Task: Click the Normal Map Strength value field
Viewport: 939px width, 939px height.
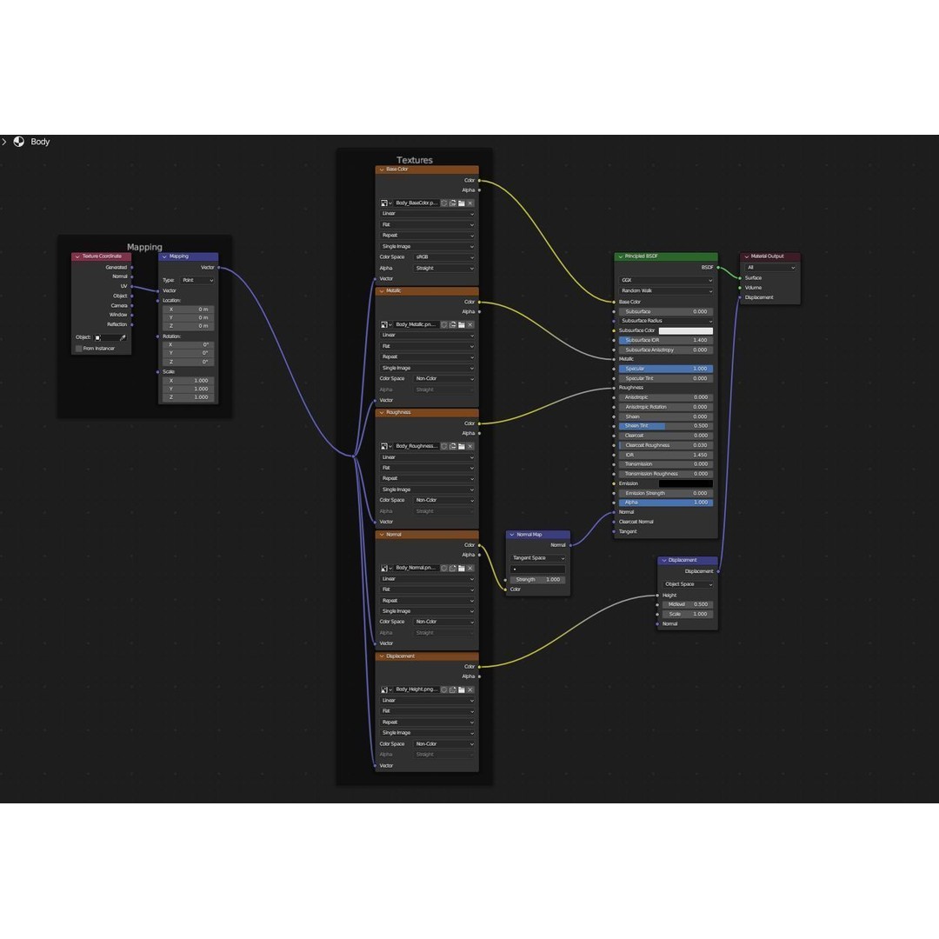Action: 538,580
